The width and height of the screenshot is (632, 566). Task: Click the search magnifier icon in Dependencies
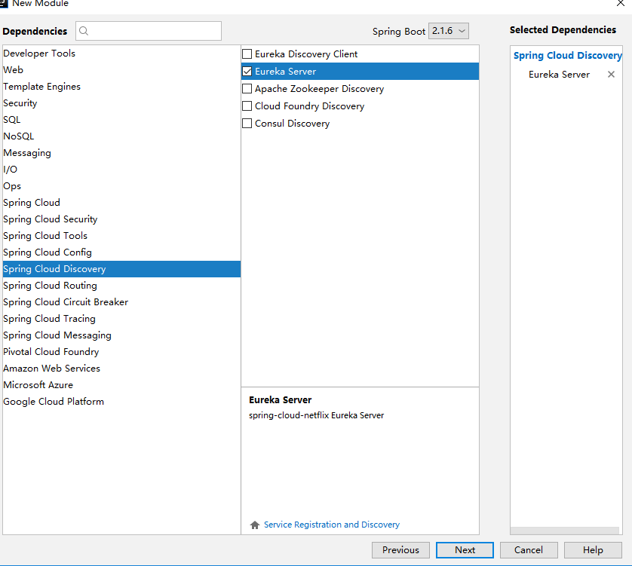click(x=84, y=31)
